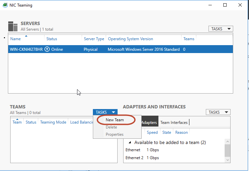Select the Properties menu entry
This screenshot has height=171, width=249.
[x=115, y=134]
